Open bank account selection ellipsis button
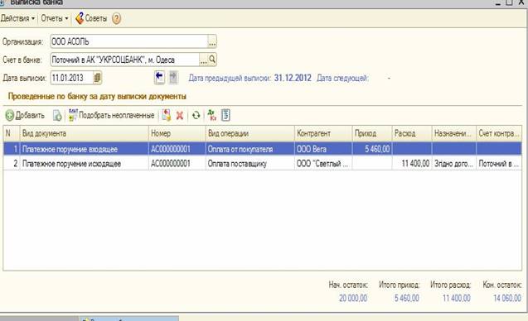Image resolution: width=528 pixels, height=321 pixels. 203,60
